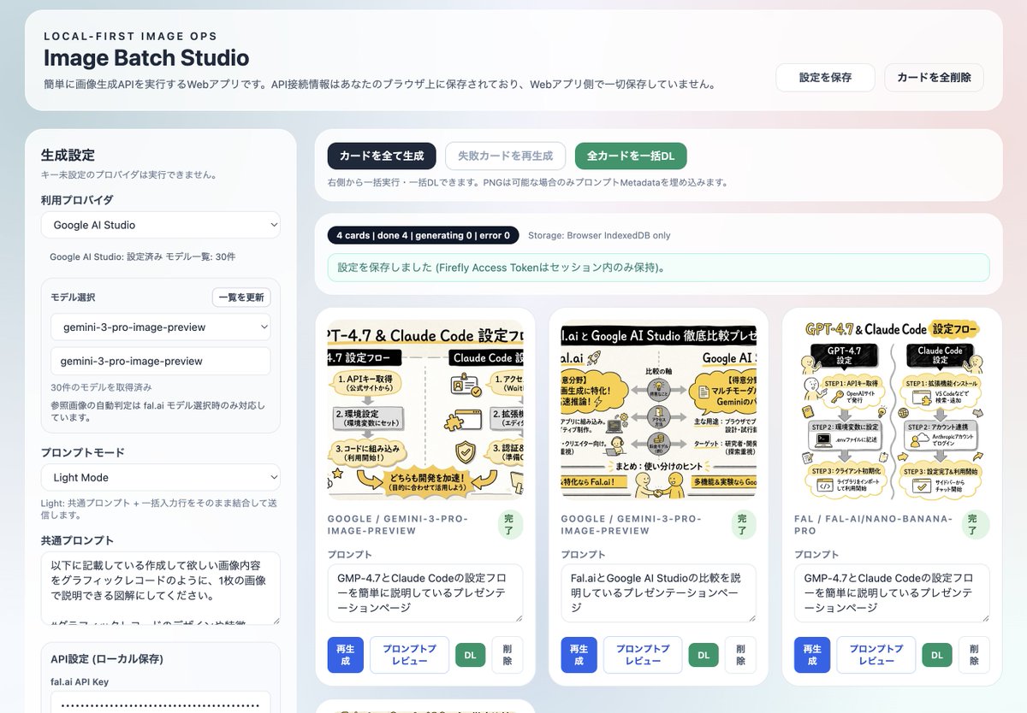Click 全カードを一括DL button
This screenshot has height=713, width=1027.
631,156
